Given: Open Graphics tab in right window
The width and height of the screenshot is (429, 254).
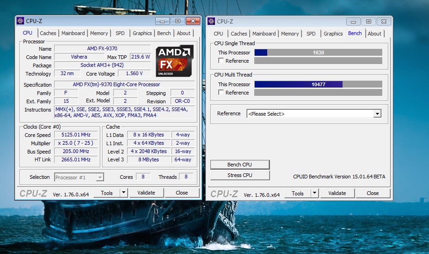Looking at the screenshot, I should pyautogui.click(x=333, y=34).
